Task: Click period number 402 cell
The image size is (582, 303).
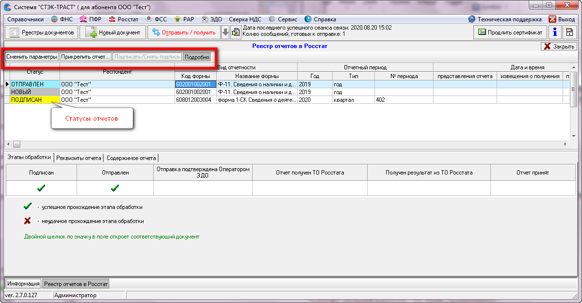Action: [x=404, y=99]
